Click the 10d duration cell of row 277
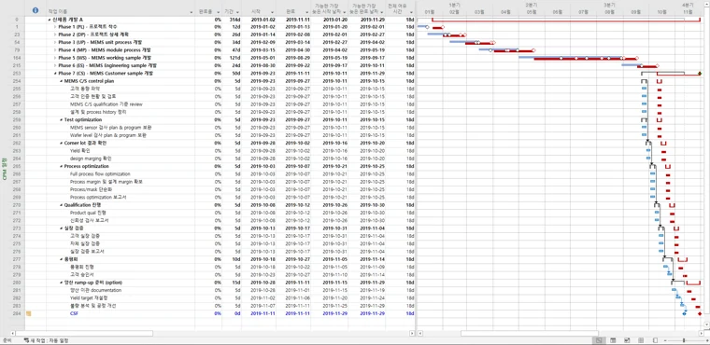710x345 pixels. [232, 259]
